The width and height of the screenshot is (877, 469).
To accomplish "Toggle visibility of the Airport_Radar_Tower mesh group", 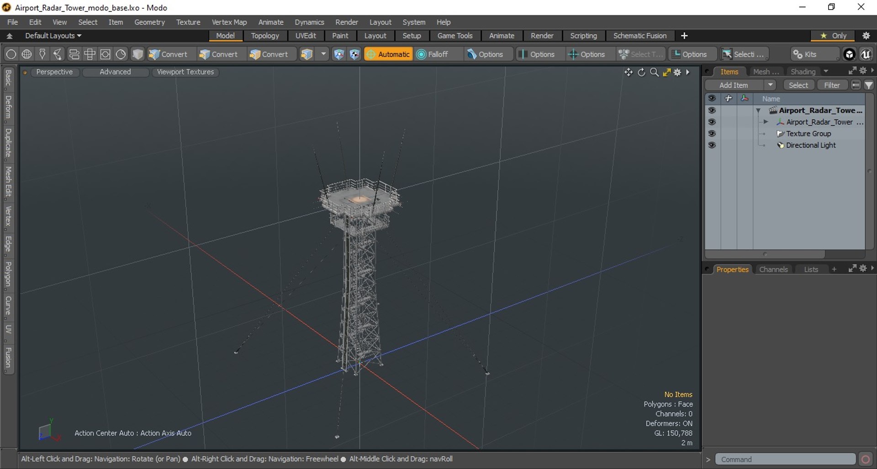I will pos(712,122).
